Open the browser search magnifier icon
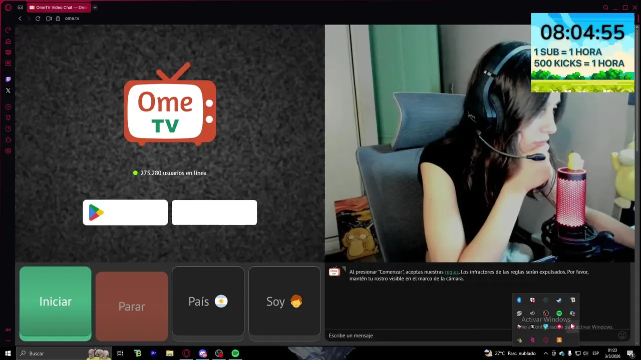The width and height of the screenshot is (641, 360). point(605,7)
